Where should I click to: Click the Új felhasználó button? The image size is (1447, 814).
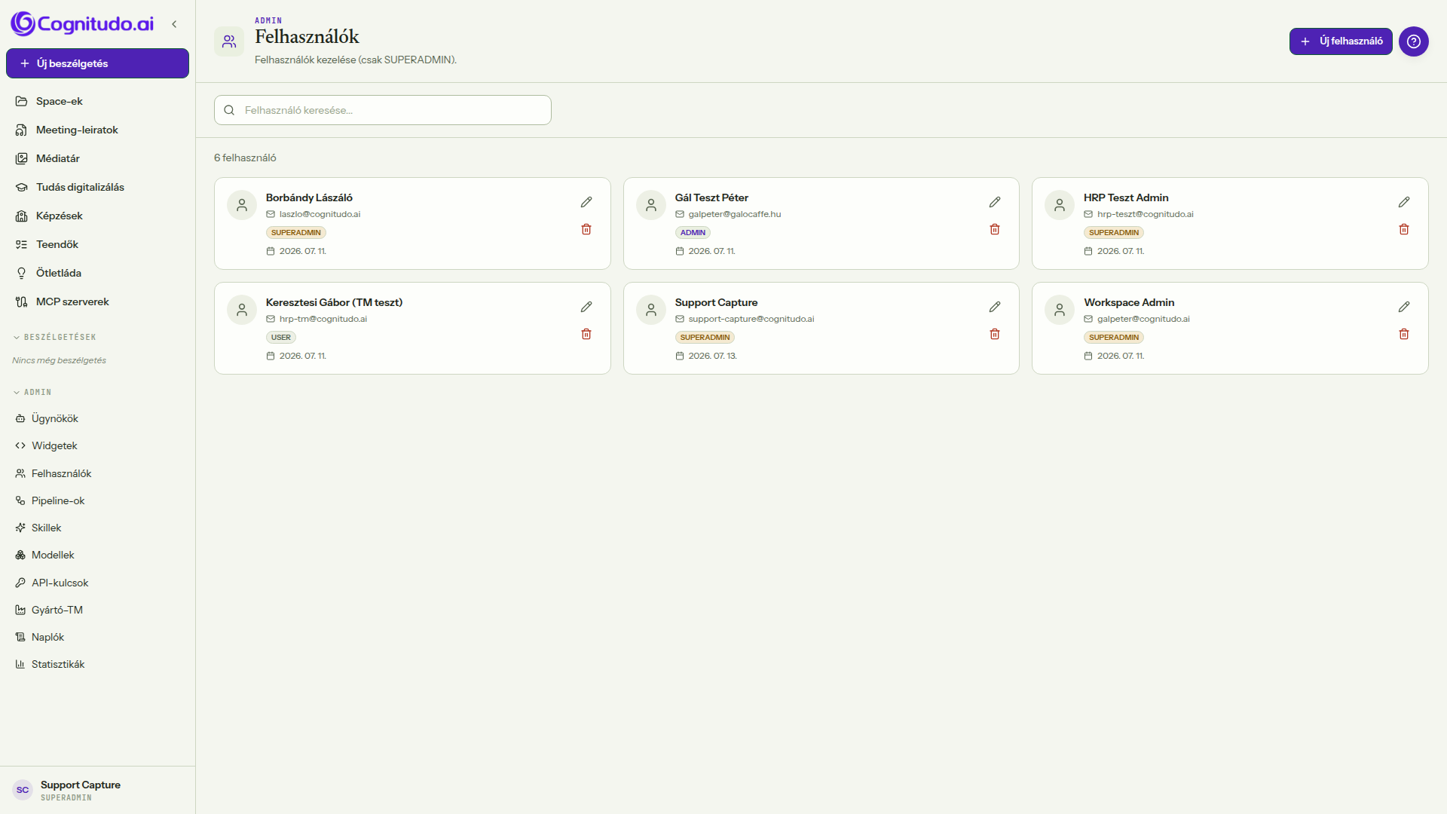[x=1341, y=41]
